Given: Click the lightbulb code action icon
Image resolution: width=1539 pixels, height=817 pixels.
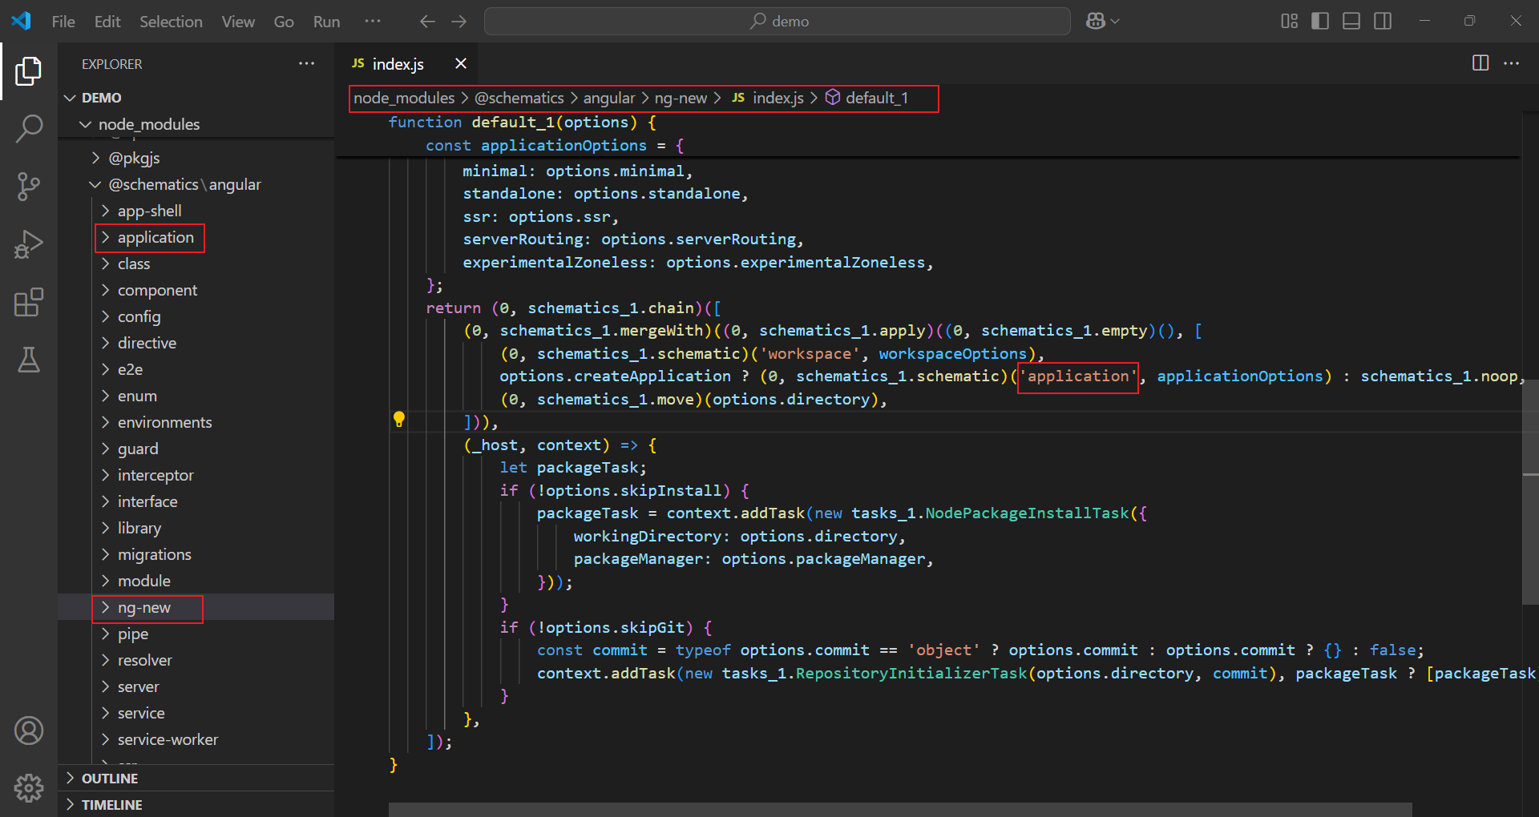Looking at the screenshot, I should coord(399,419).
